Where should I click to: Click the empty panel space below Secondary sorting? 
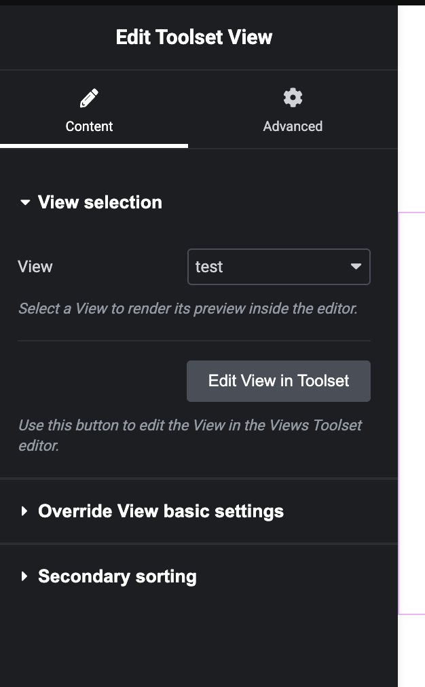(197, 645)
